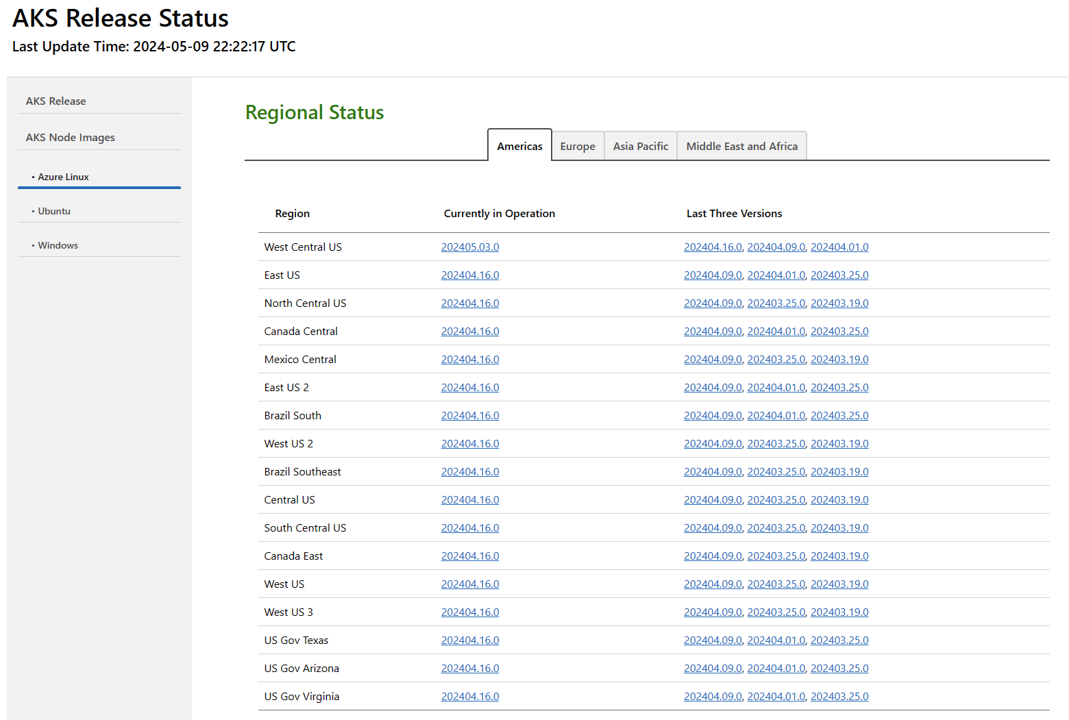Open the 202404.16.0 link for West US 3
The width and height of the screenshot is (1069, 720).
(470, 612)
